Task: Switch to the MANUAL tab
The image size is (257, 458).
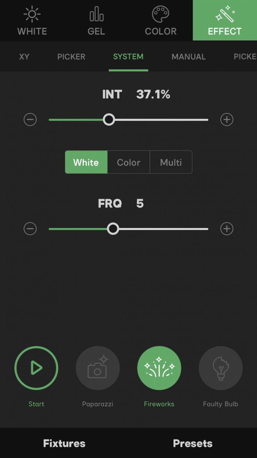Action: click(189, 56)
